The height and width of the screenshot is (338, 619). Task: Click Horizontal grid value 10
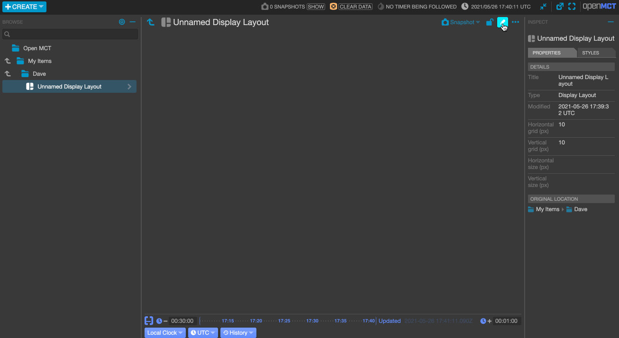pyautogui.click(x=562, y=125)
